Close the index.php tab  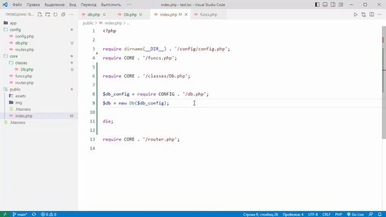(x=186, y=14)
